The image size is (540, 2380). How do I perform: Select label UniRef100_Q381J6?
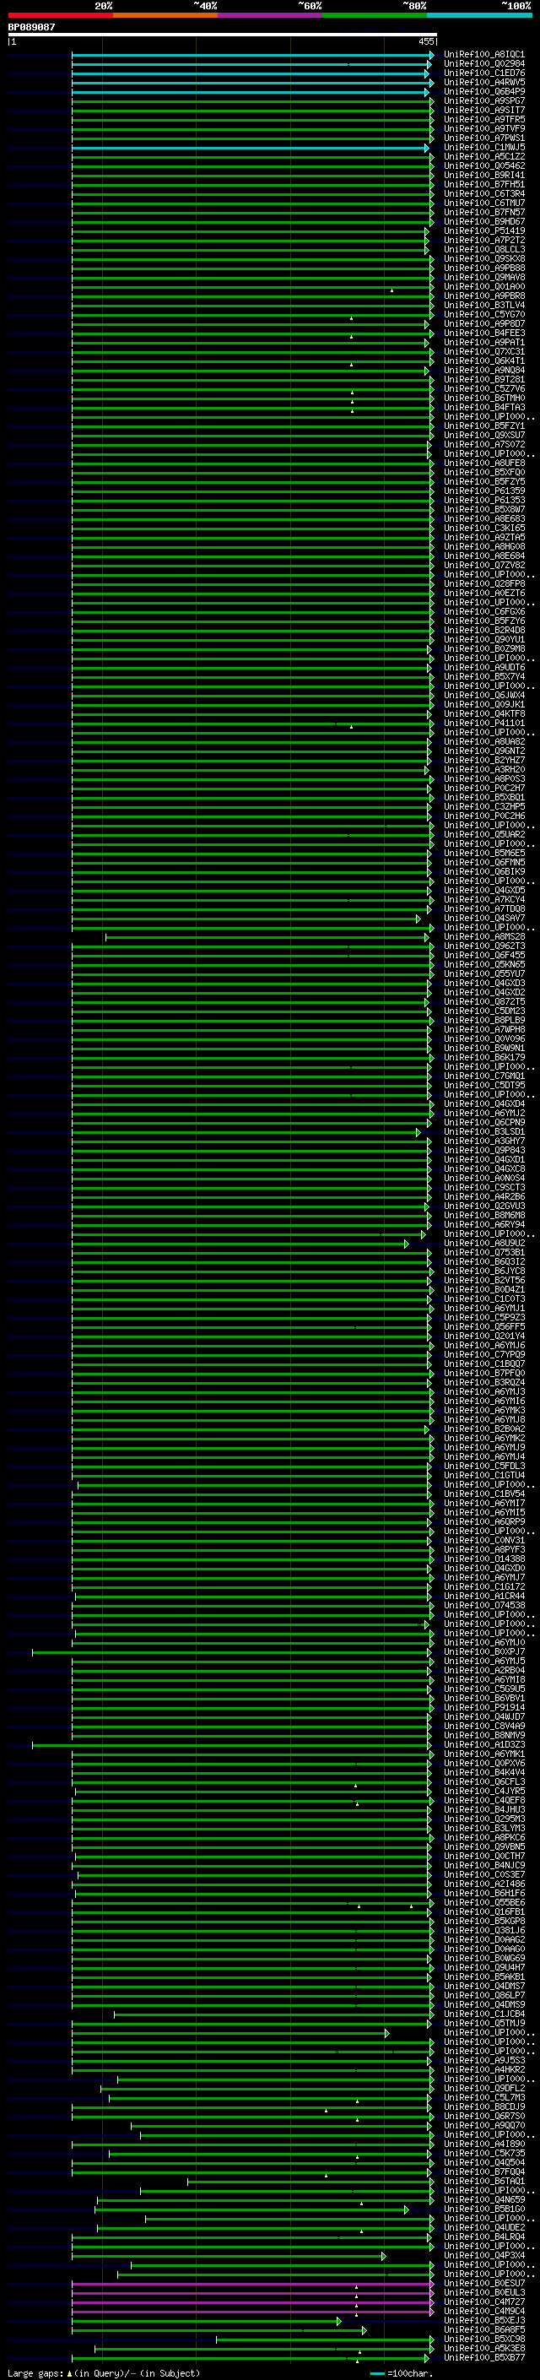(x=483, y=1931)
